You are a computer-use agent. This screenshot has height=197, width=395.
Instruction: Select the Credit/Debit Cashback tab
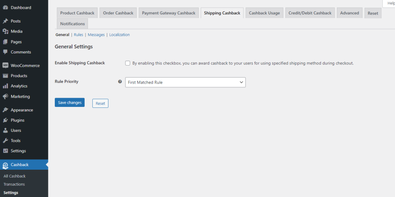(310, 13)
